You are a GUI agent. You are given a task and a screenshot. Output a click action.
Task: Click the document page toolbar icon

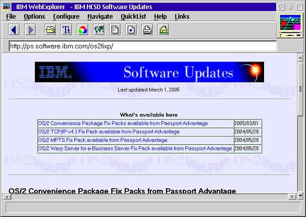[x=115, y=30]
